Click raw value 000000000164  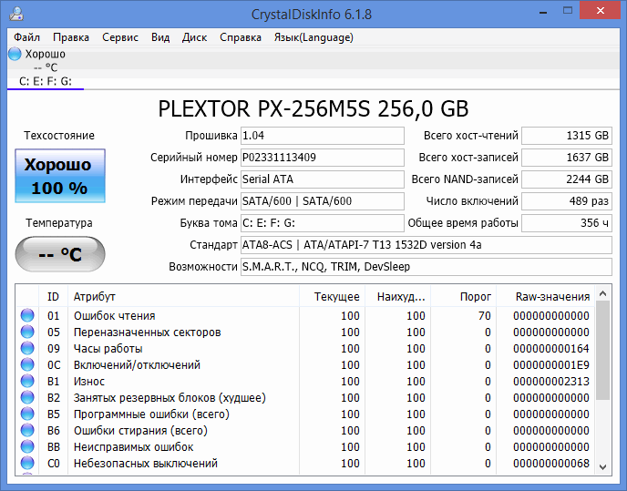pyautogui.click(x=551, y=348)
